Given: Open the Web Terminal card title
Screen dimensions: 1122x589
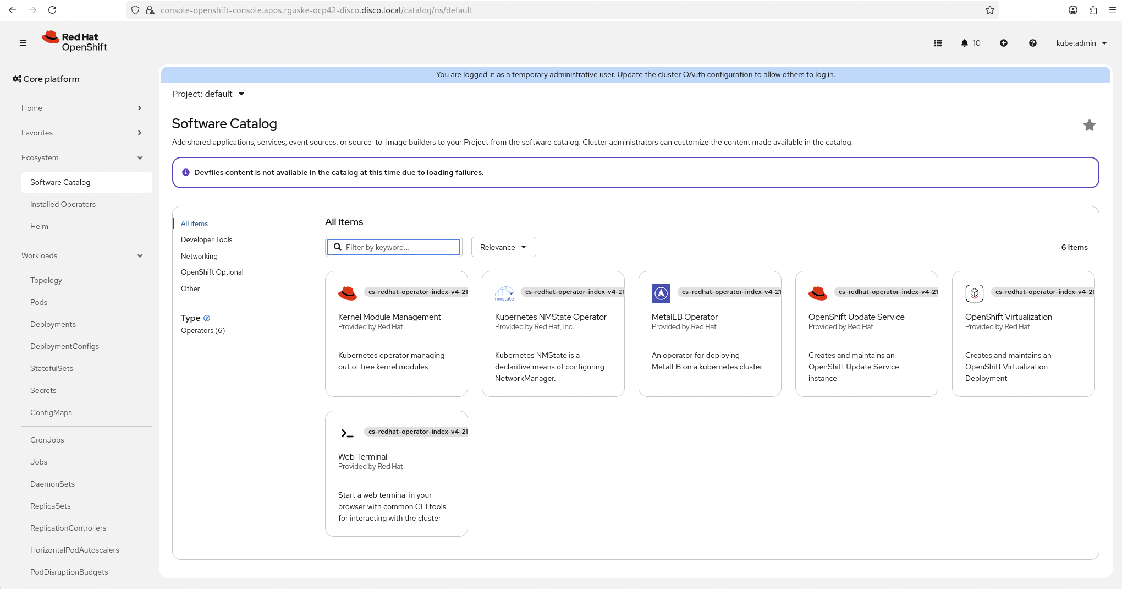Looking at the screenshot, I should (362, 457).
